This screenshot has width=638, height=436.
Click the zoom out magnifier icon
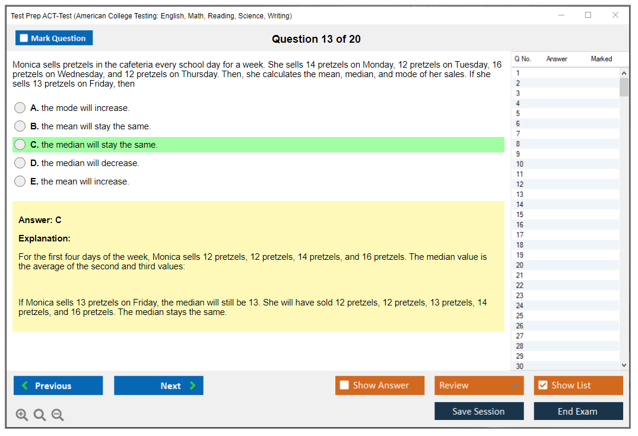coord(58,415)
